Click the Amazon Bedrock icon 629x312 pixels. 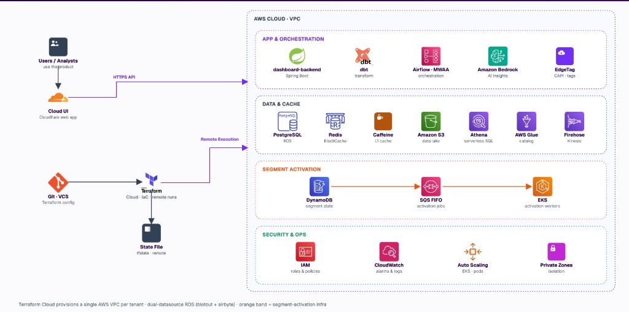[498, 56]
